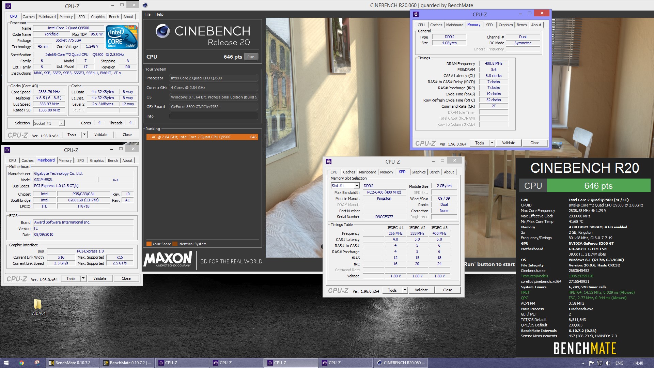Click Max Bandwidth value PC2-6400 (400 MHz)
The height and width of the screenshot is (368, 654).
click(384, 192)
